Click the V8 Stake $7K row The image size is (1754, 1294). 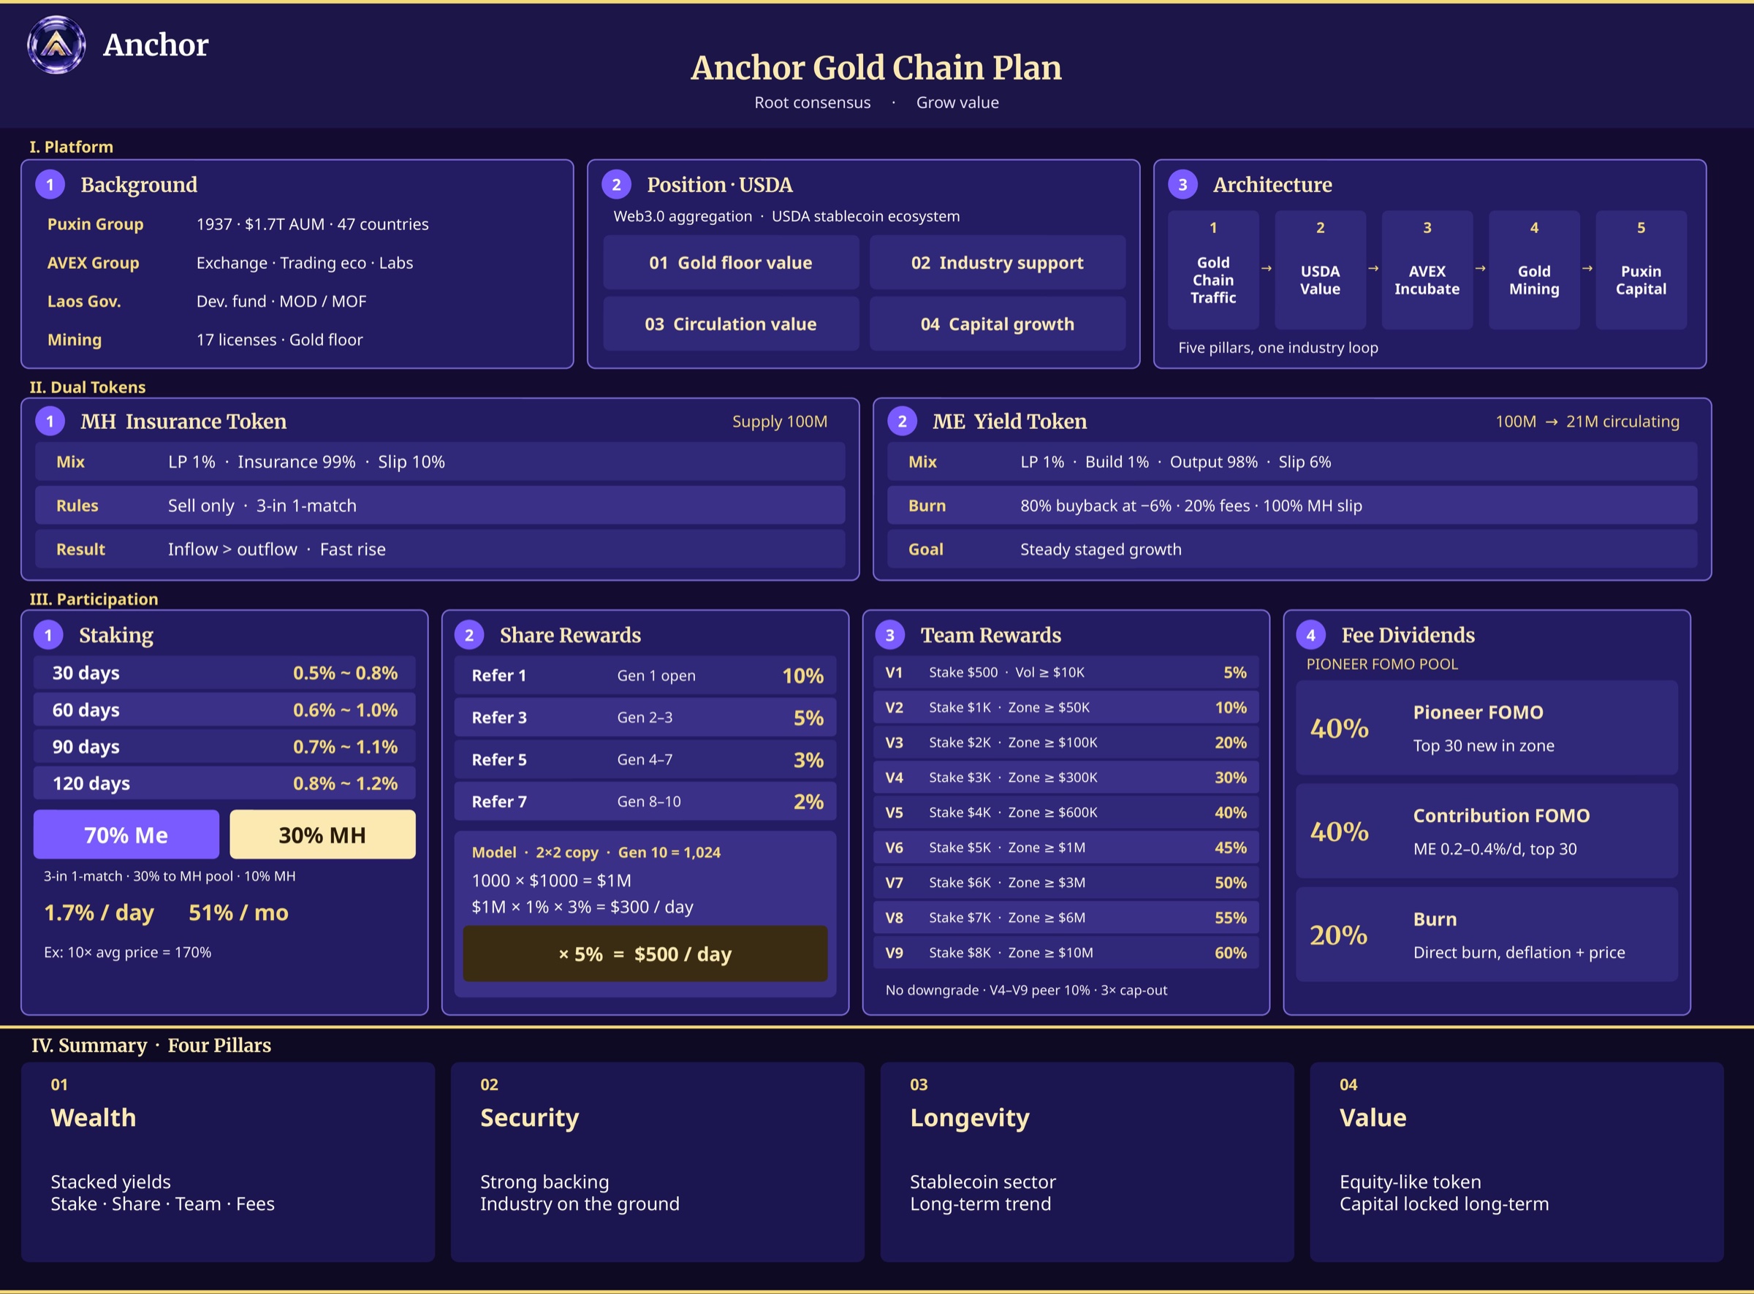click(1066, 918)
